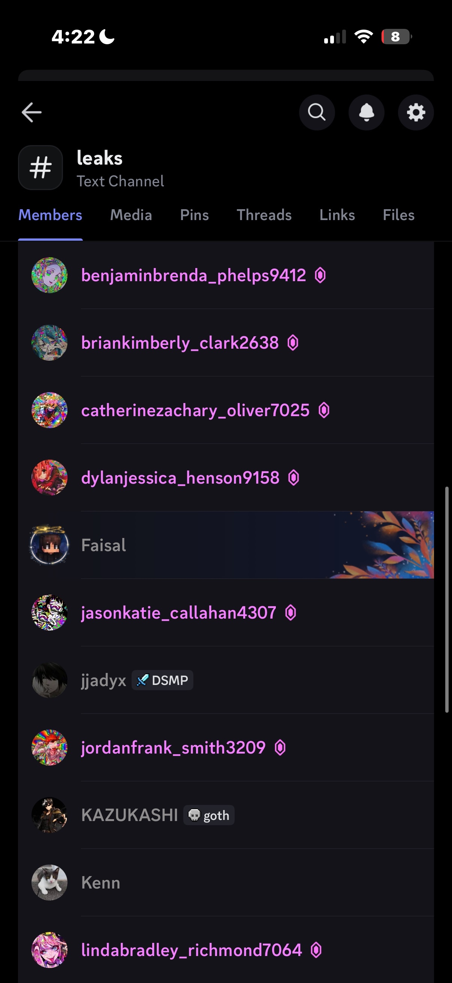Click the member list scrollbar
The width and height of the screenshot is (452, 983).
pyautogui.click(x=447, y=599)
